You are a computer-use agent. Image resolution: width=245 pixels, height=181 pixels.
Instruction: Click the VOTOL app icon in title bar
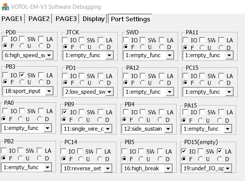(5, 6)
